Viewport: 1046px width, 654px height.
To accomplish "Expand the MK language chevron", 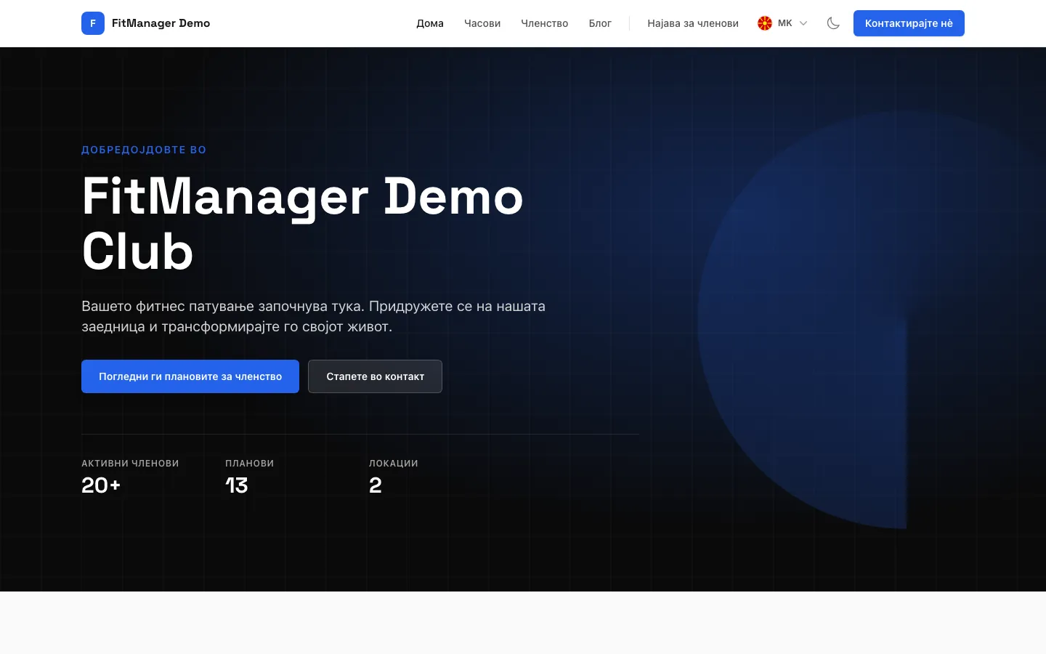I will pos(803,23).
